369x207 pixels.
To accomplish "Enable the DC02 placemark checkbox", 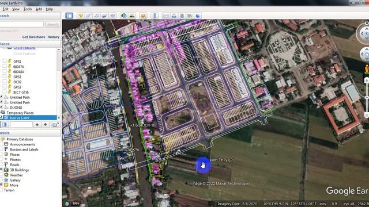I will pos(4,82).
